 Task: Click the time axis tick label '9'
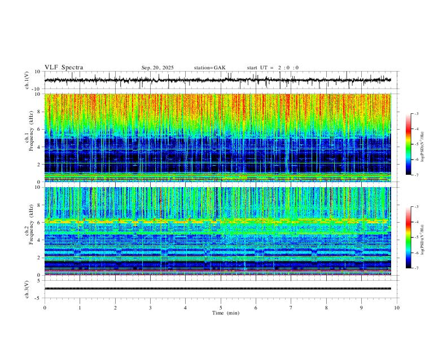point(361,308)
